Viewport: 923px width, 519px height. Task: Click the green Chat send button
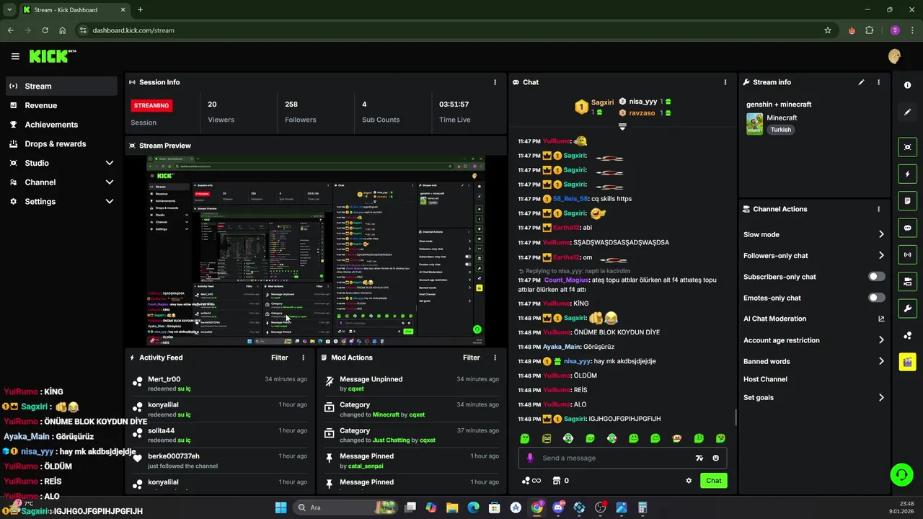pyautogui.click(x=713, y=481)
